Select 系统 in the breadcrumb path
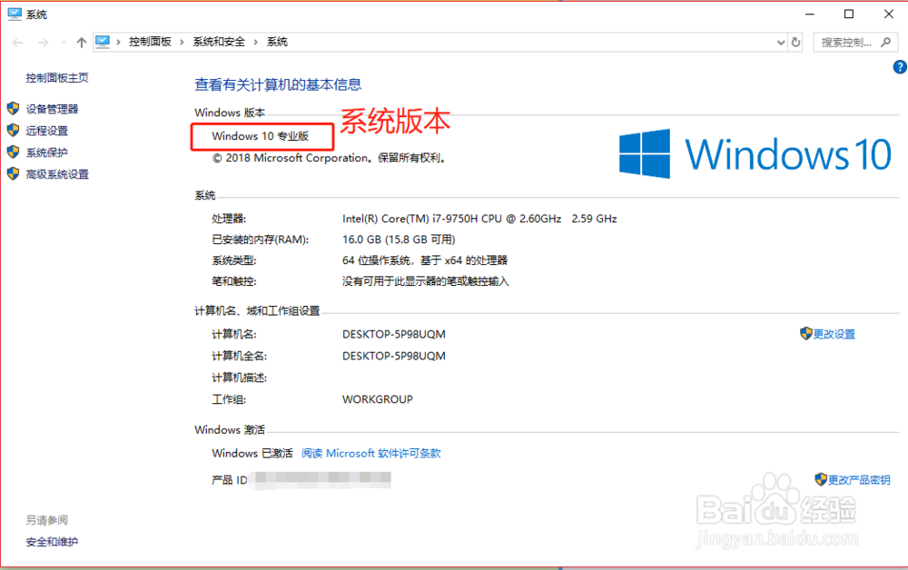The image size is (908, 570). 277,42
